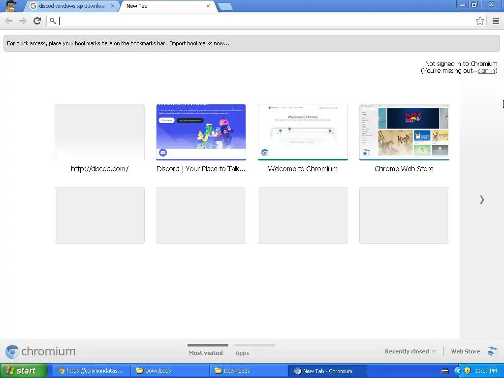504x378 pixels.
Task: Activate the New Tab - Chromium taskbar button
Action: tap(327, 371)
